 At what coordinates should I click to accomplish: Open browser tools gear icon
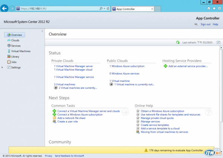[219, 9]
